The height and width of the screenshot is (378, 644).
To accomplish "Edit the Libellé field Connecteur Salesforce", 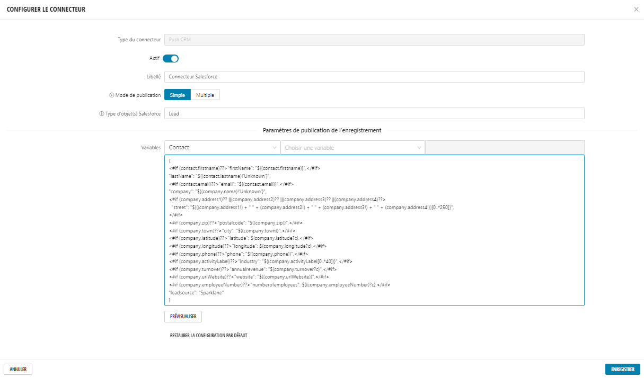I will [374, 77].
